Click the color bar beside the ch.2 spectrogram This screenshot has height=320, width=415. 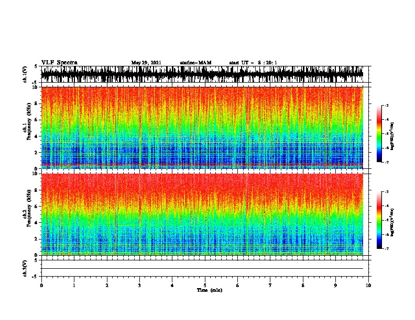click(379, 220)
